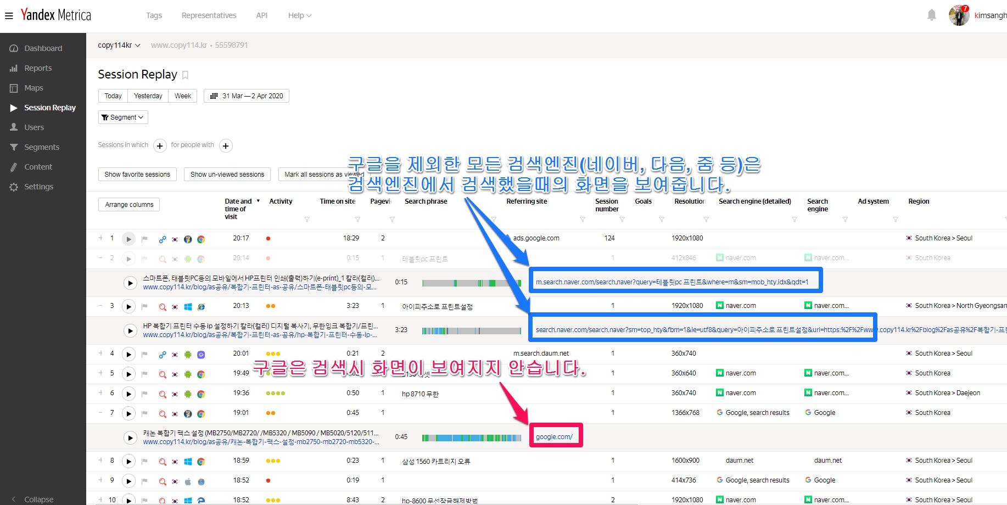Open the Segment dropdown
1007x505 pixels.
point(123,117)
